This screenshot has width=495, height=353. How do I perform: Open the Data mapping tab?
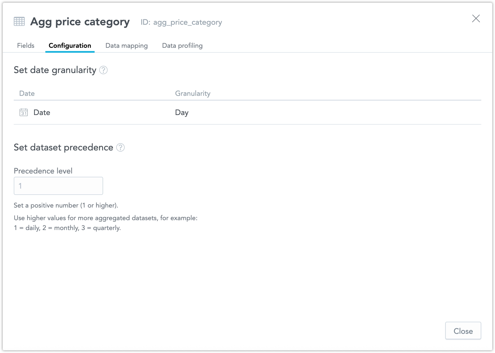tap(127, 46)
